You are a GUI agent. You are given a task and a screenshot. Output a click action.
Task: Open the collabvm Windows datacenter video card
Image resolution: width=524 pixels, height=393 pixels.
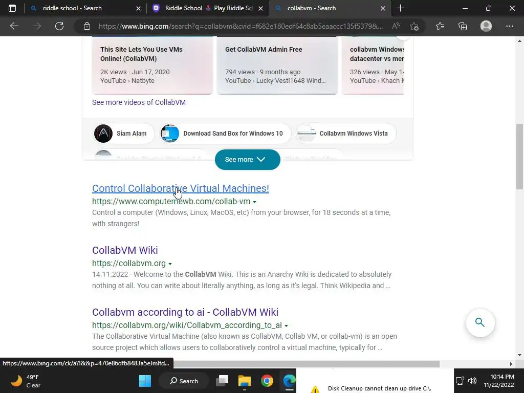pyautogui.click(x=373, y=65)
